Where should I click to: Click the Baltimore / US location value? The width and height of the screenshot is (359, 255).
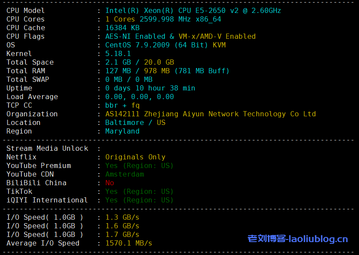[135, 122]
